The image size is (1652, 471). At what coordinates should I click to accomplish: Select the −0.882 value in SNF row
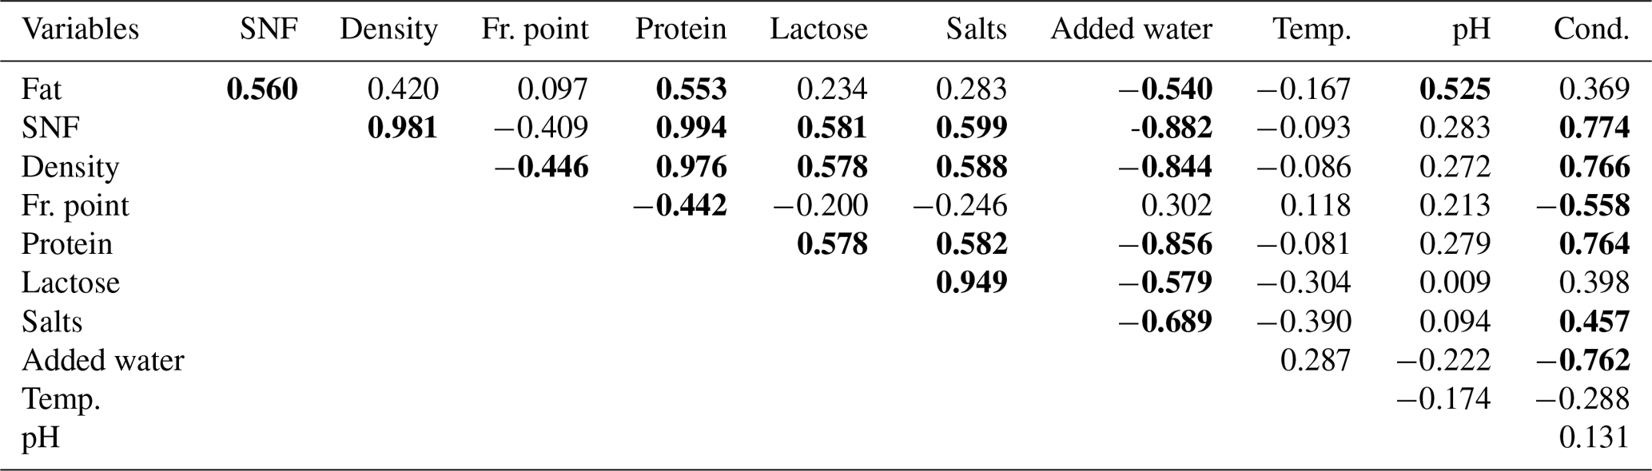(1171, 128)
